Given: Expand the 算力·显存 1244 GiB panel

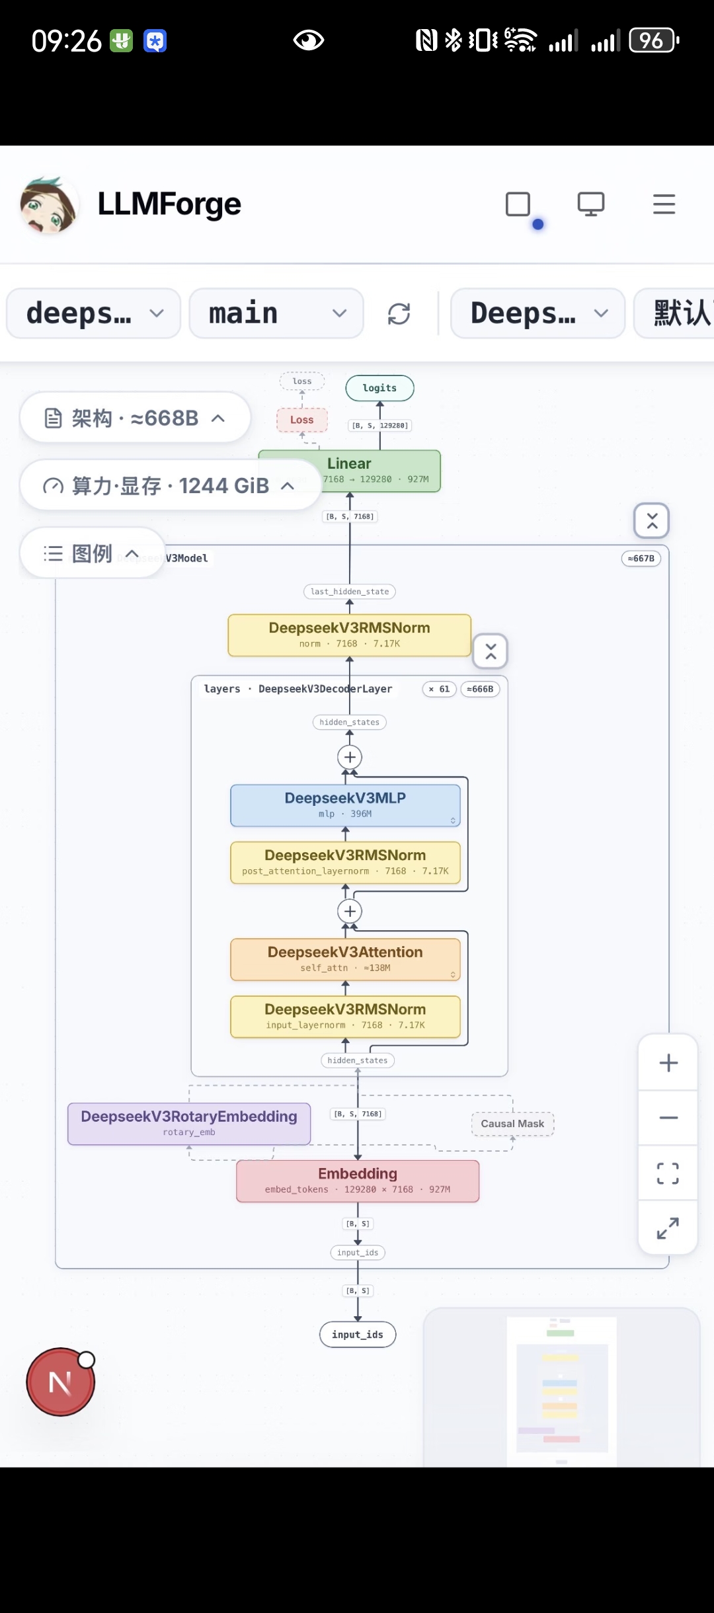Looking at the screenshot, I should click(x=170, y=486).
